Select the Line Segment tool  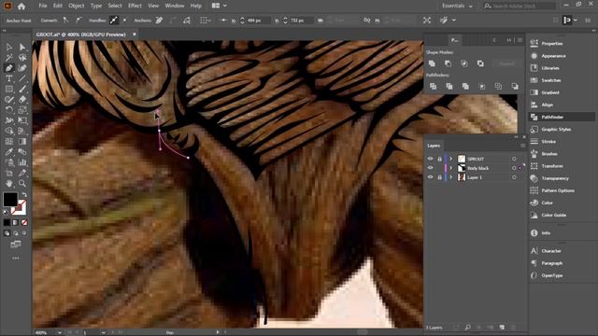coord(22,78)
